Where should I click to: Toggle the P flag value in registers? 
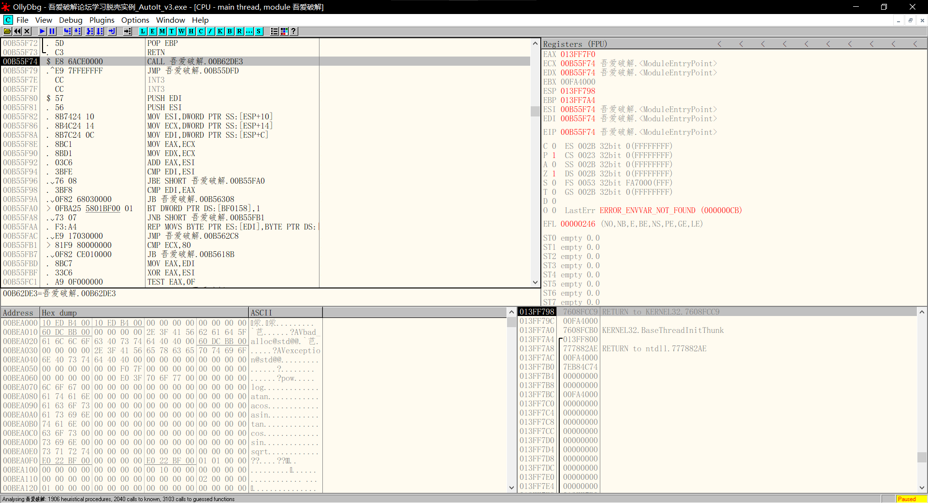(554, 155)
